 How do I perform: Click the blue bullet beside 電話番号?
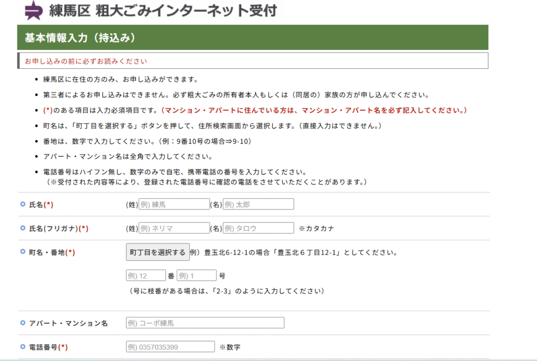tap(23, 347)
